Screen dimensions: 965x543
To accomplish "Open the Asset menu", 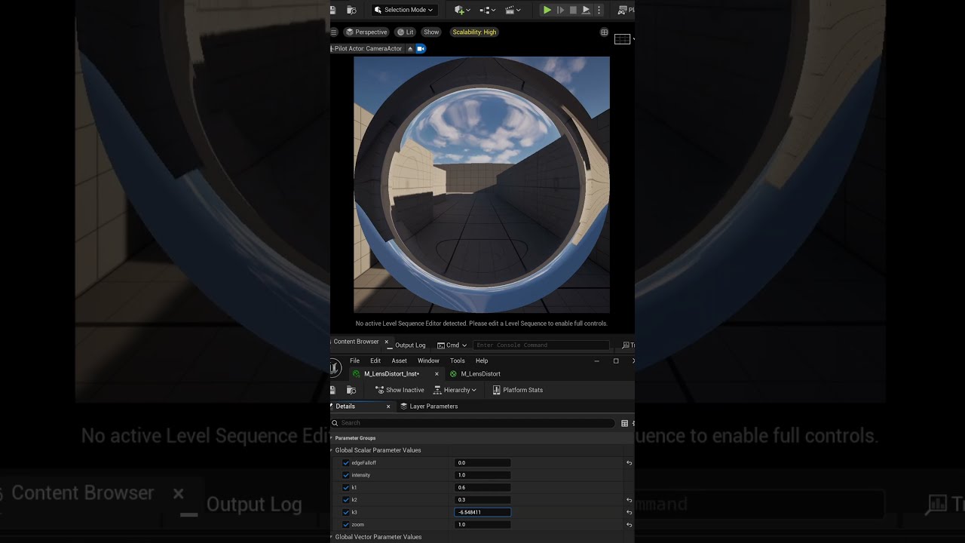I will point(400,360).
